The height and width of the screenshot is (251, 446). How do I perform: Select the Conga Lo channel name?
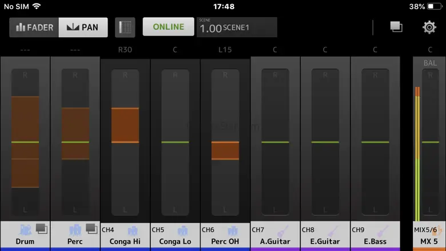[x=175, y=241]
